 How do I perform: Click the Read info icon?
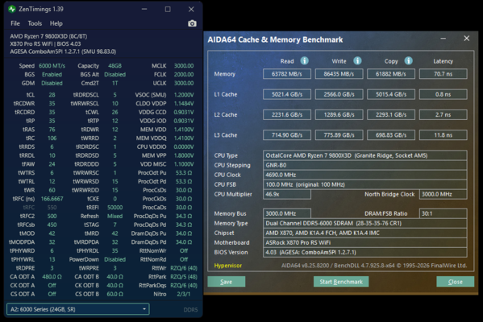click(304, 60)
